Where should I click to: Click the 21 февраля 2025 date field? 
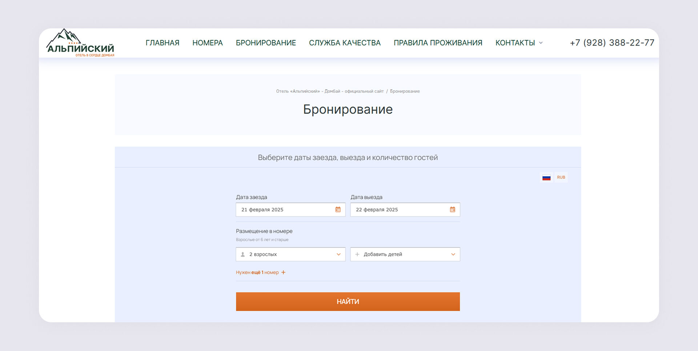[285, 210]
